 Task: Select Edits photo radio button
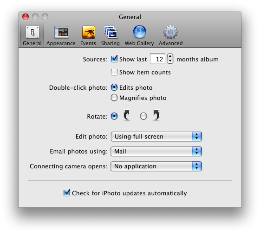tap(114, 87)
